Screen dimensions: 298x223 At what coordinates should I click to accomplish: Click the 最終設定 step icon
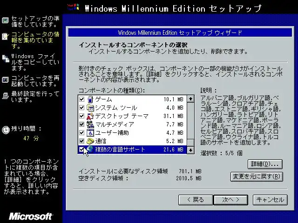point(5,96)
